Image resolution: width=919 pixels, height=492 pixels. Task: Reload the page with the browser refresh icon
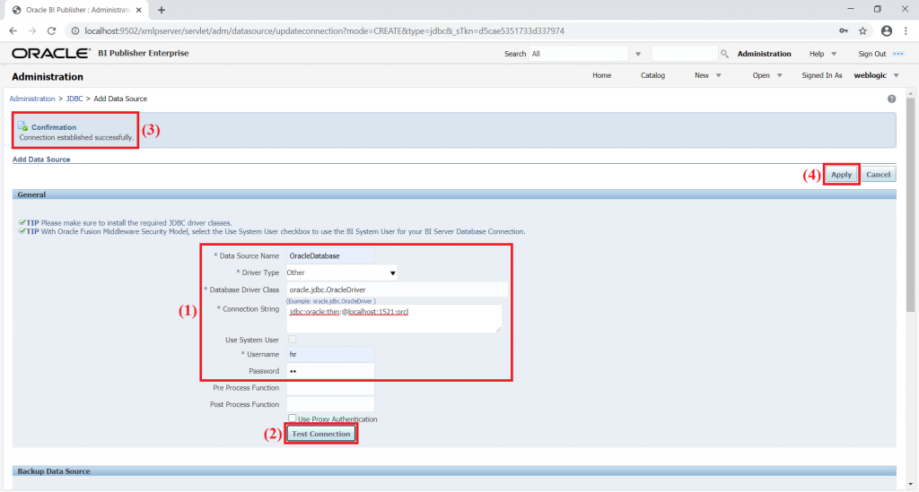tap(51, 31)
